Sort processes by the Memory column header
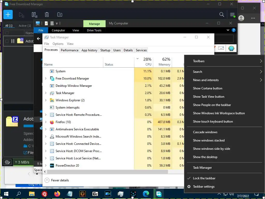 [x=163, y=62]
